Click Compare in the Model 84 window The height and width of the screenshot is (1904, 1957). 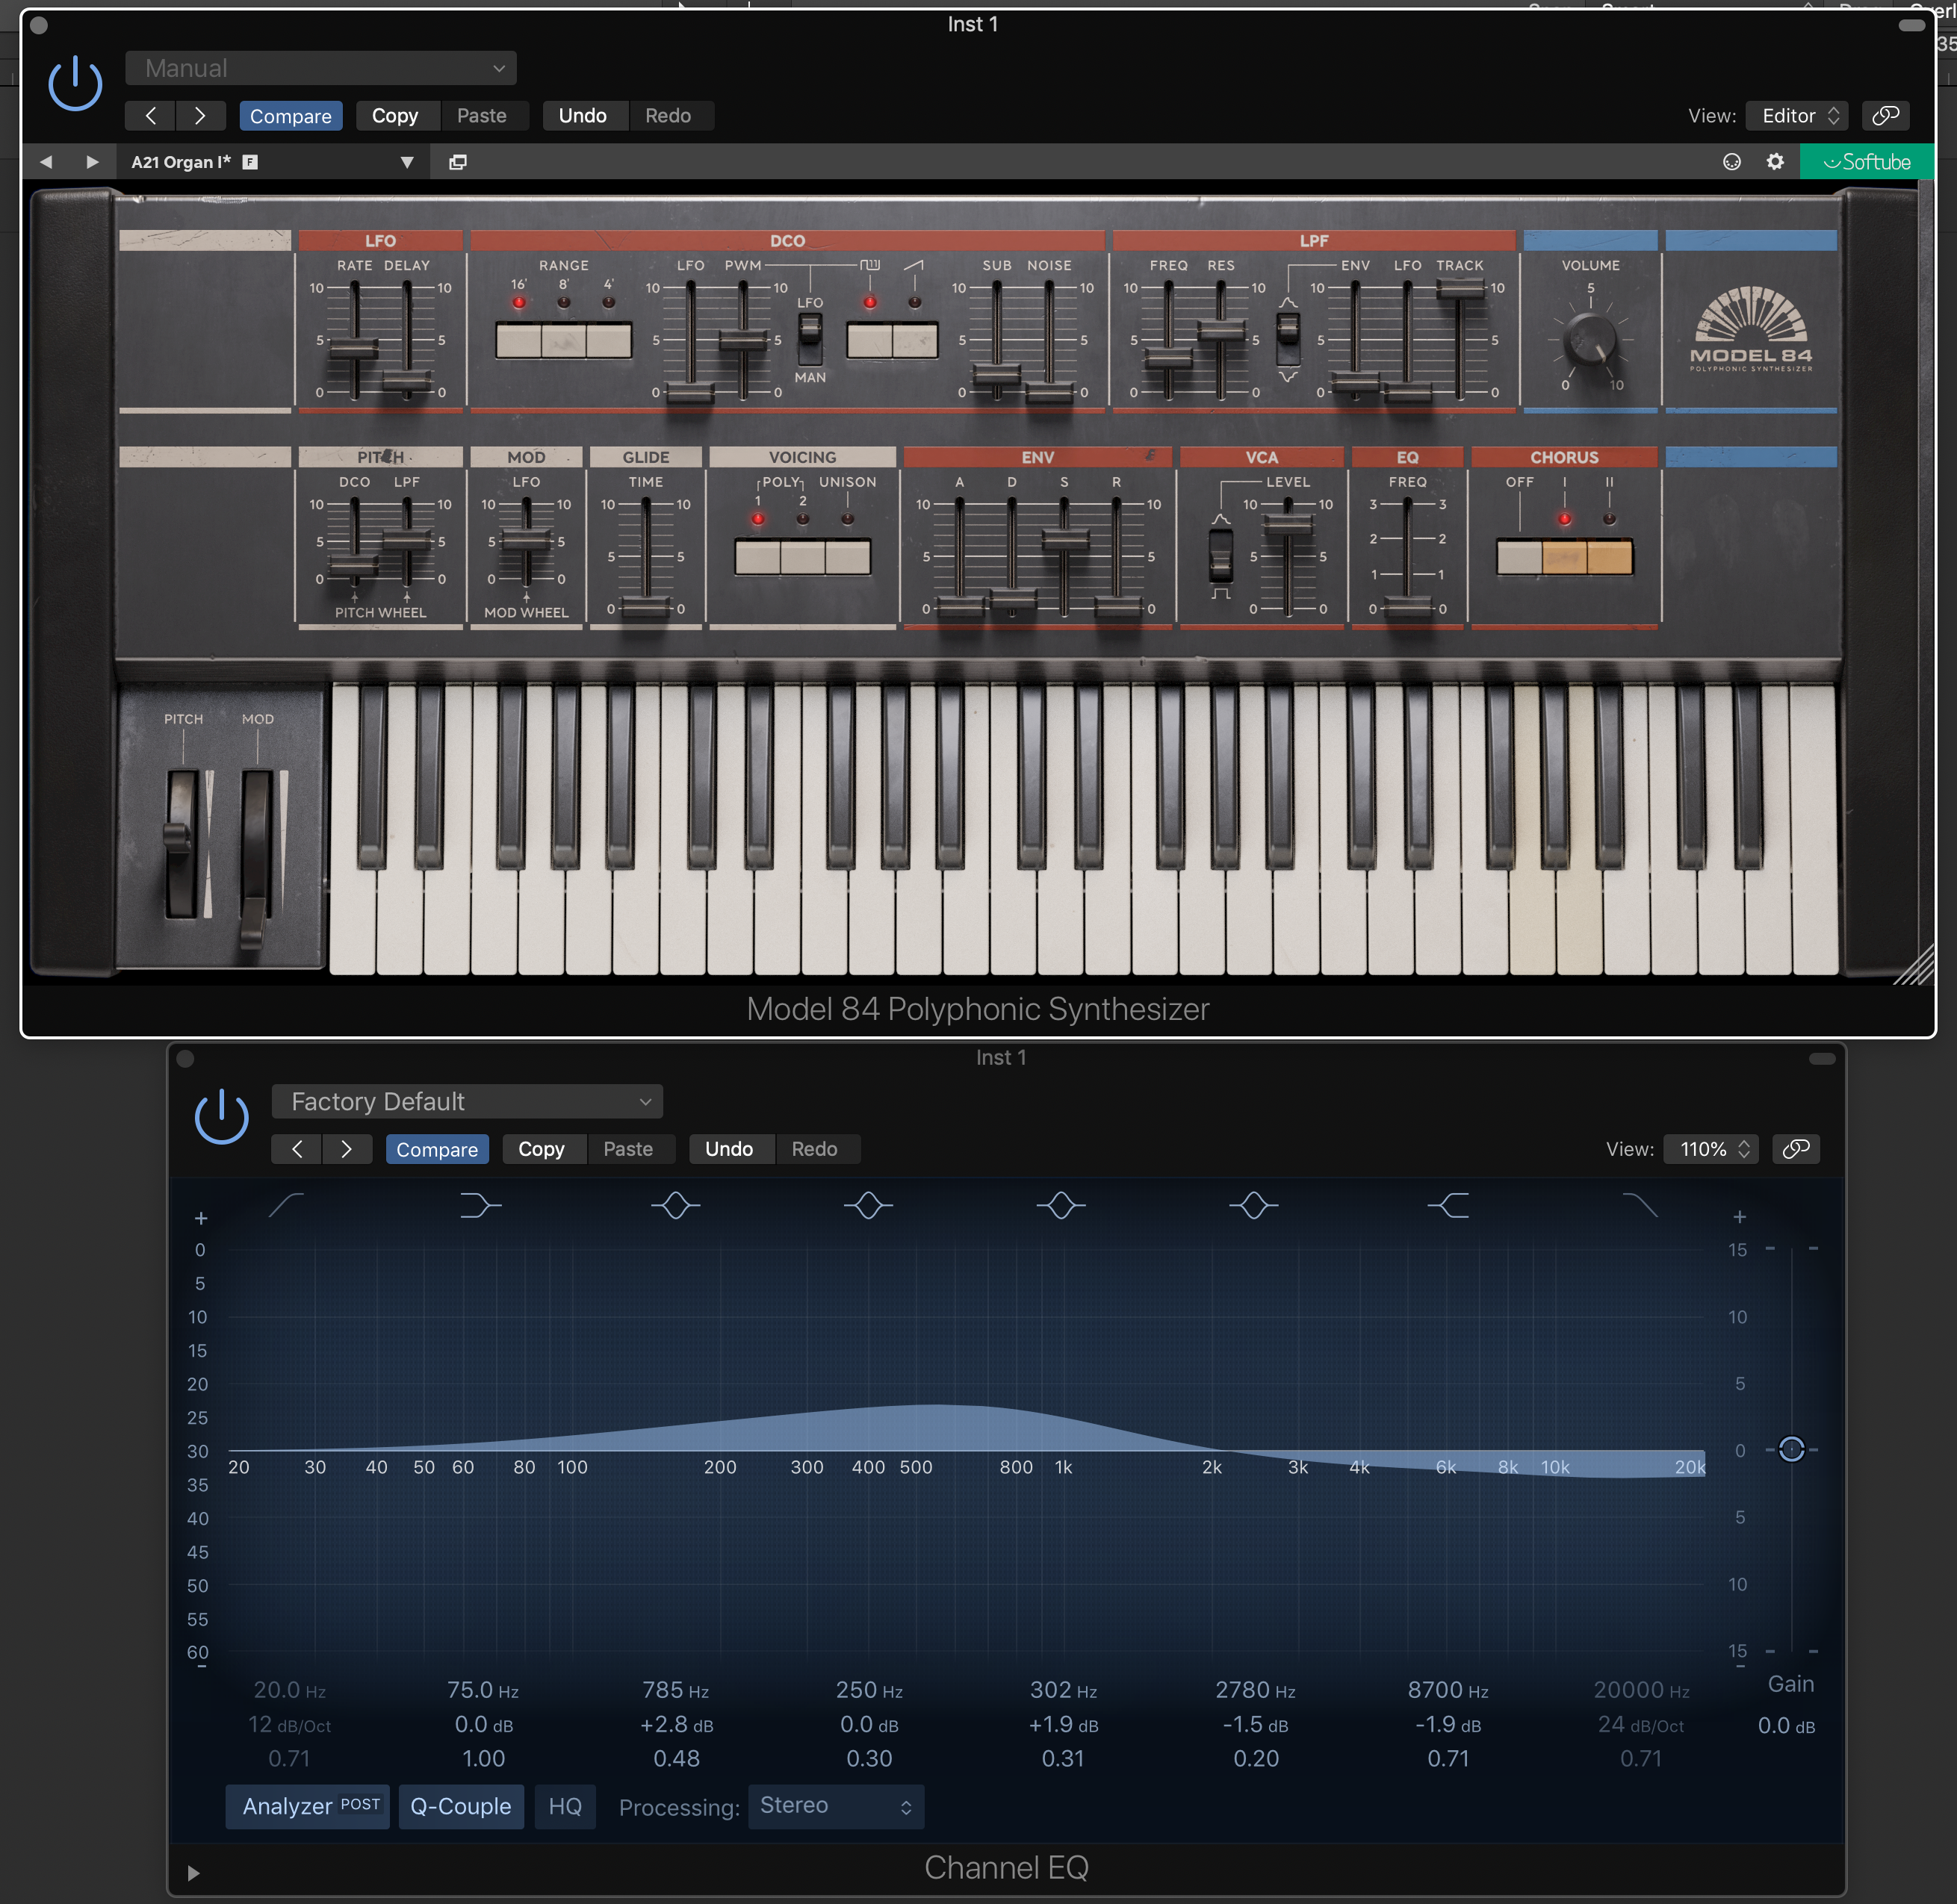pyautogui.click(x=290, y=116)
